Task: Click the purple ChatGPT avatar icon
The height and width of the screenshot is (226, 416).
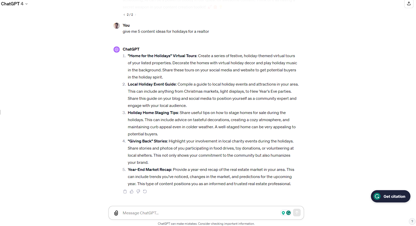Action: [x=117, y=50]
